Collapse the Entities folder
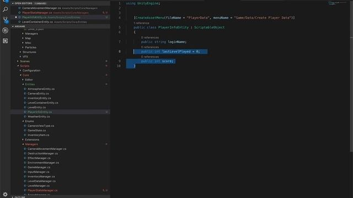 click(23, 84)
